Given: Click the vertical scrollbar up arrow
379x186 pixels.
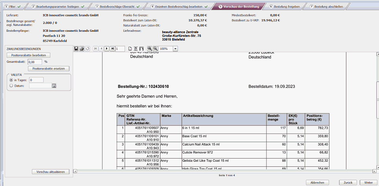Looking at the screenshot, I should coord(377,55).
